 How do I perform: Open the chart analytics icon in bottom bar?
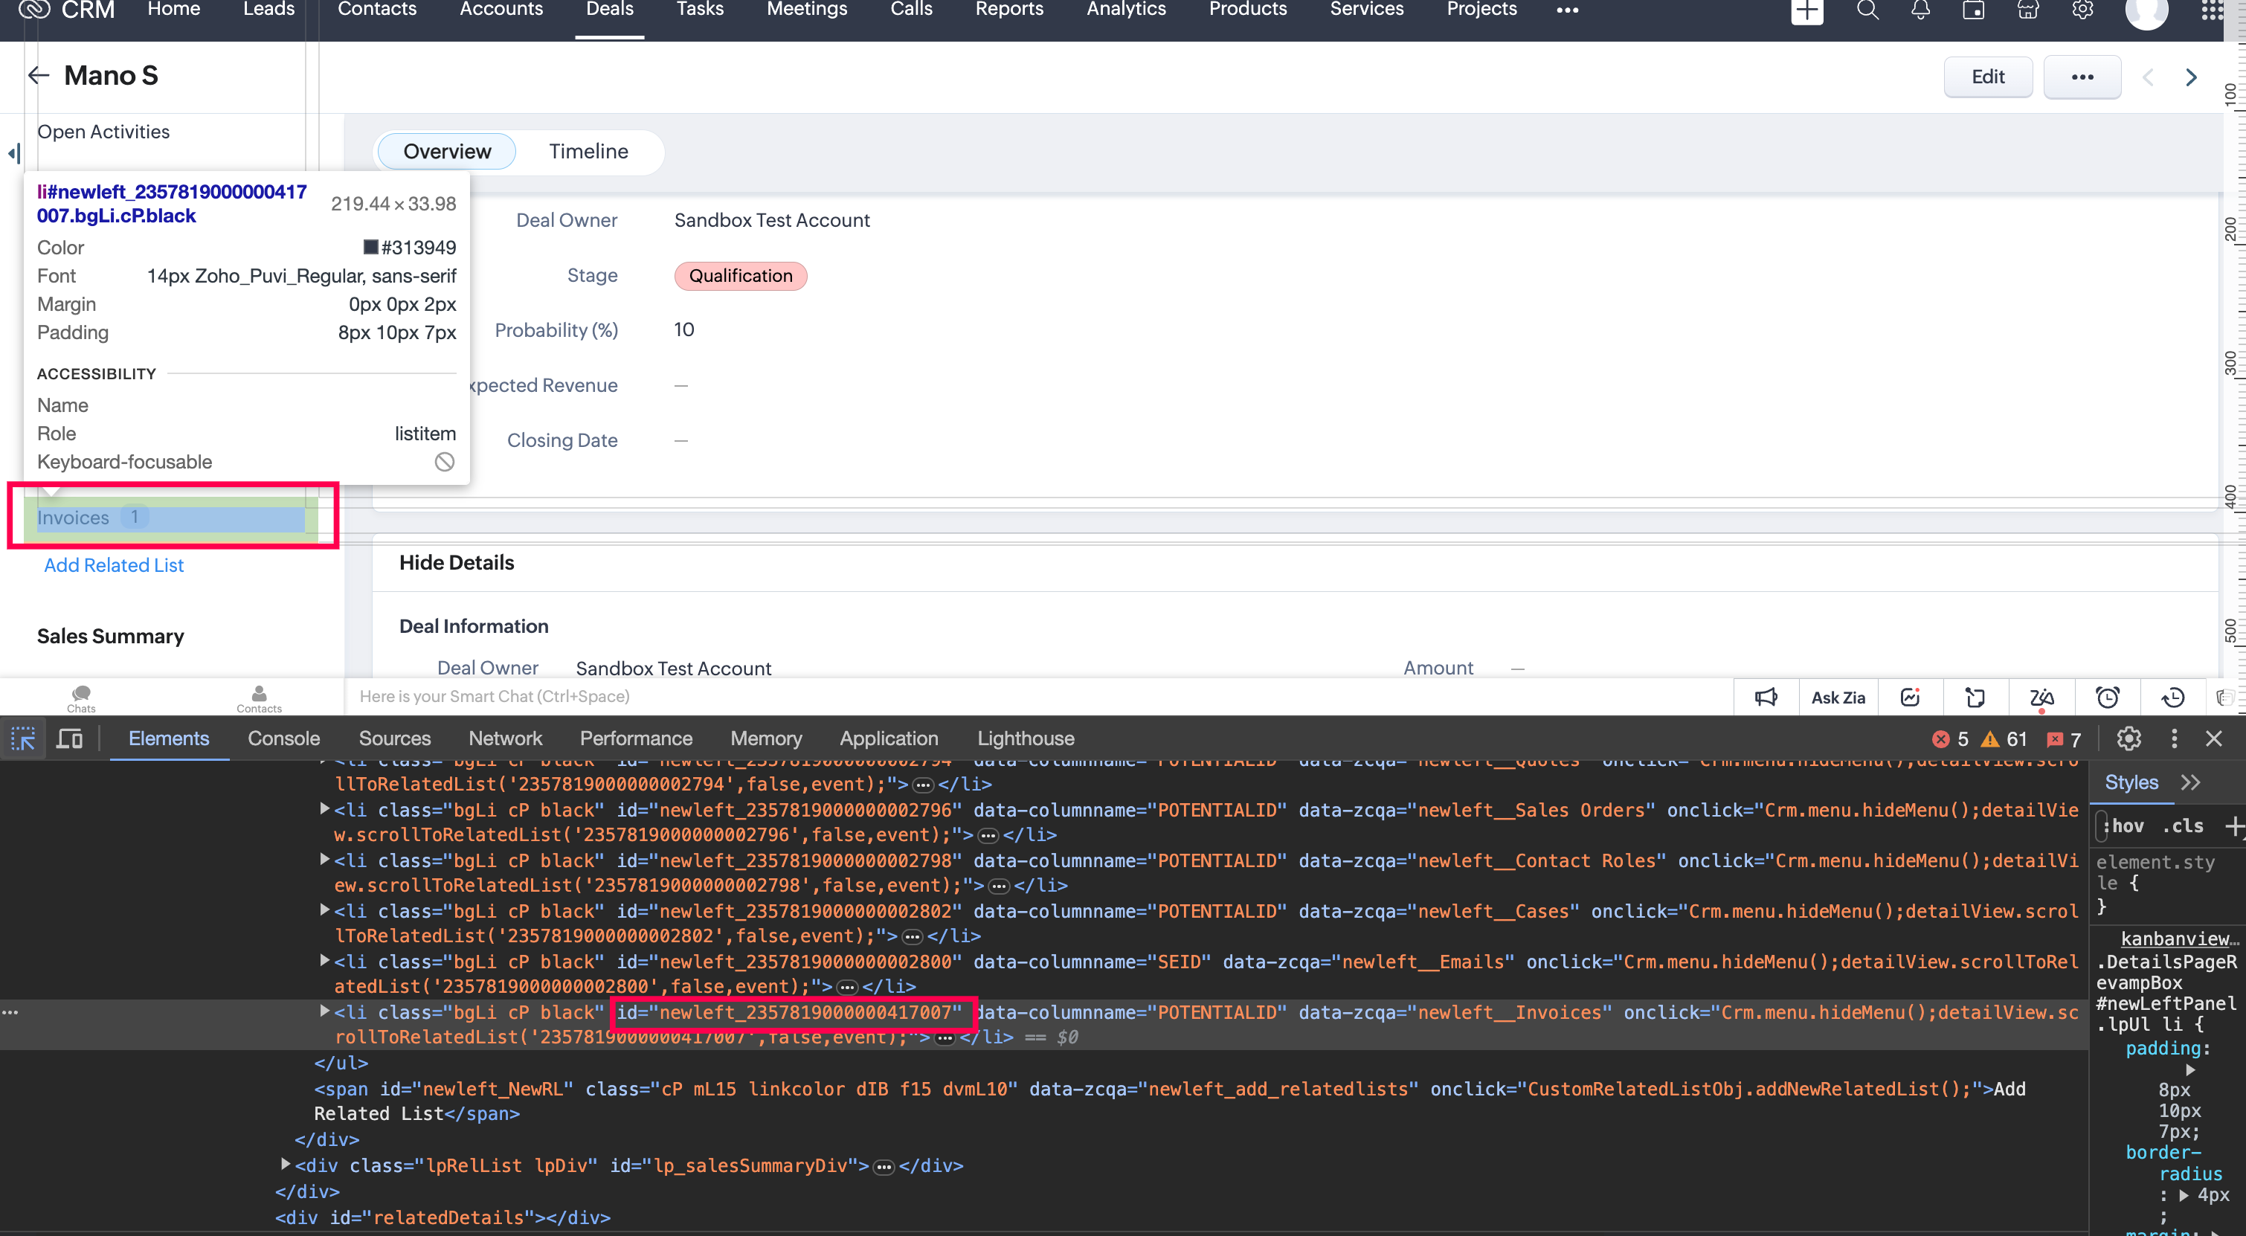tap(1911, 698)
